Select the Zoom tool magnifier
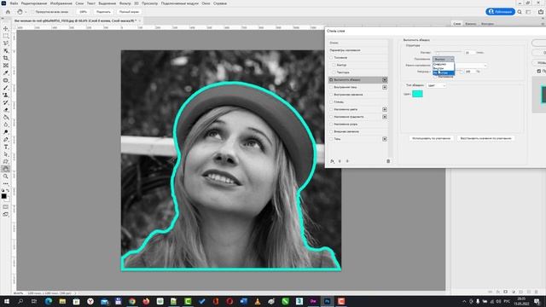The height and width of the screenshot is (307, 546). (x=6, y=177)
